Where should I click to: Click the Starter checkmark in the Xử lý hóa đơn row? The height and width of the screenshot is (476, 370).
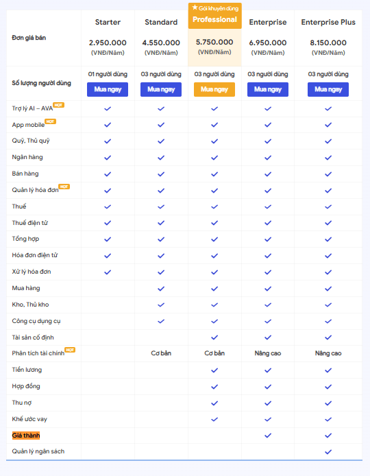(x=108, y=272)
